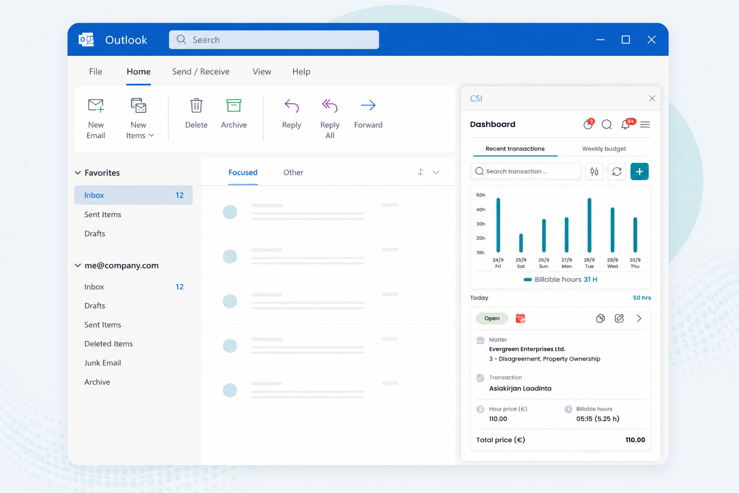Open Sent Items under Favorites

[103, 214]
